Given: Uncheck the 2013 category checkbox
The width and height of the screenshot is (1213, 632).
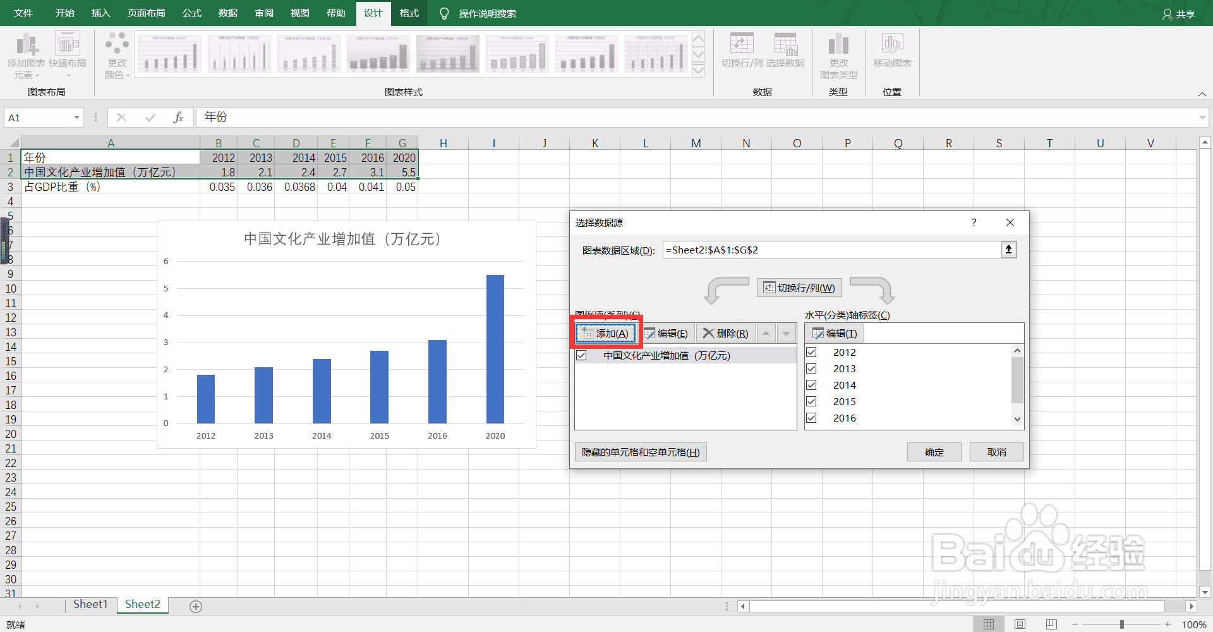Looking at the screenshot, I should click(812, 368).
